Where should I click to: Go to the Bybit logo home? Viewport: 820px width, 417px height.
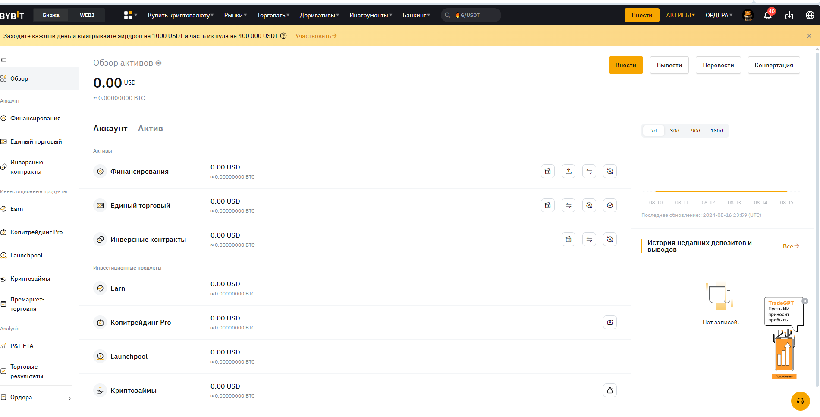click(x=12, y=16)
